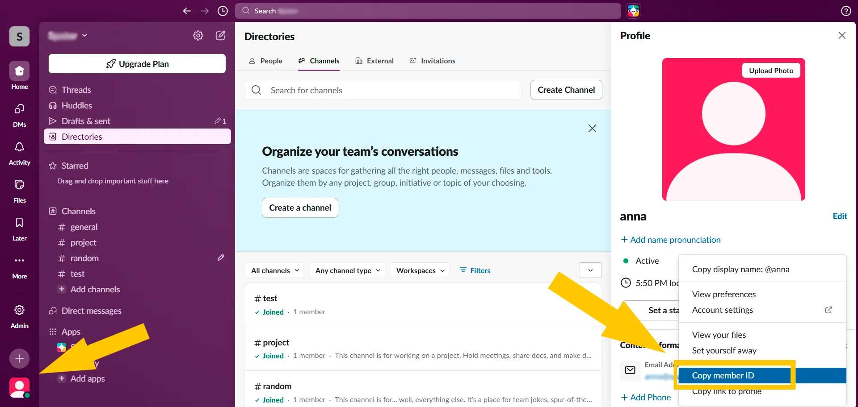
Task: Open the sort chevron dropdown button
Action: [590, 270]
